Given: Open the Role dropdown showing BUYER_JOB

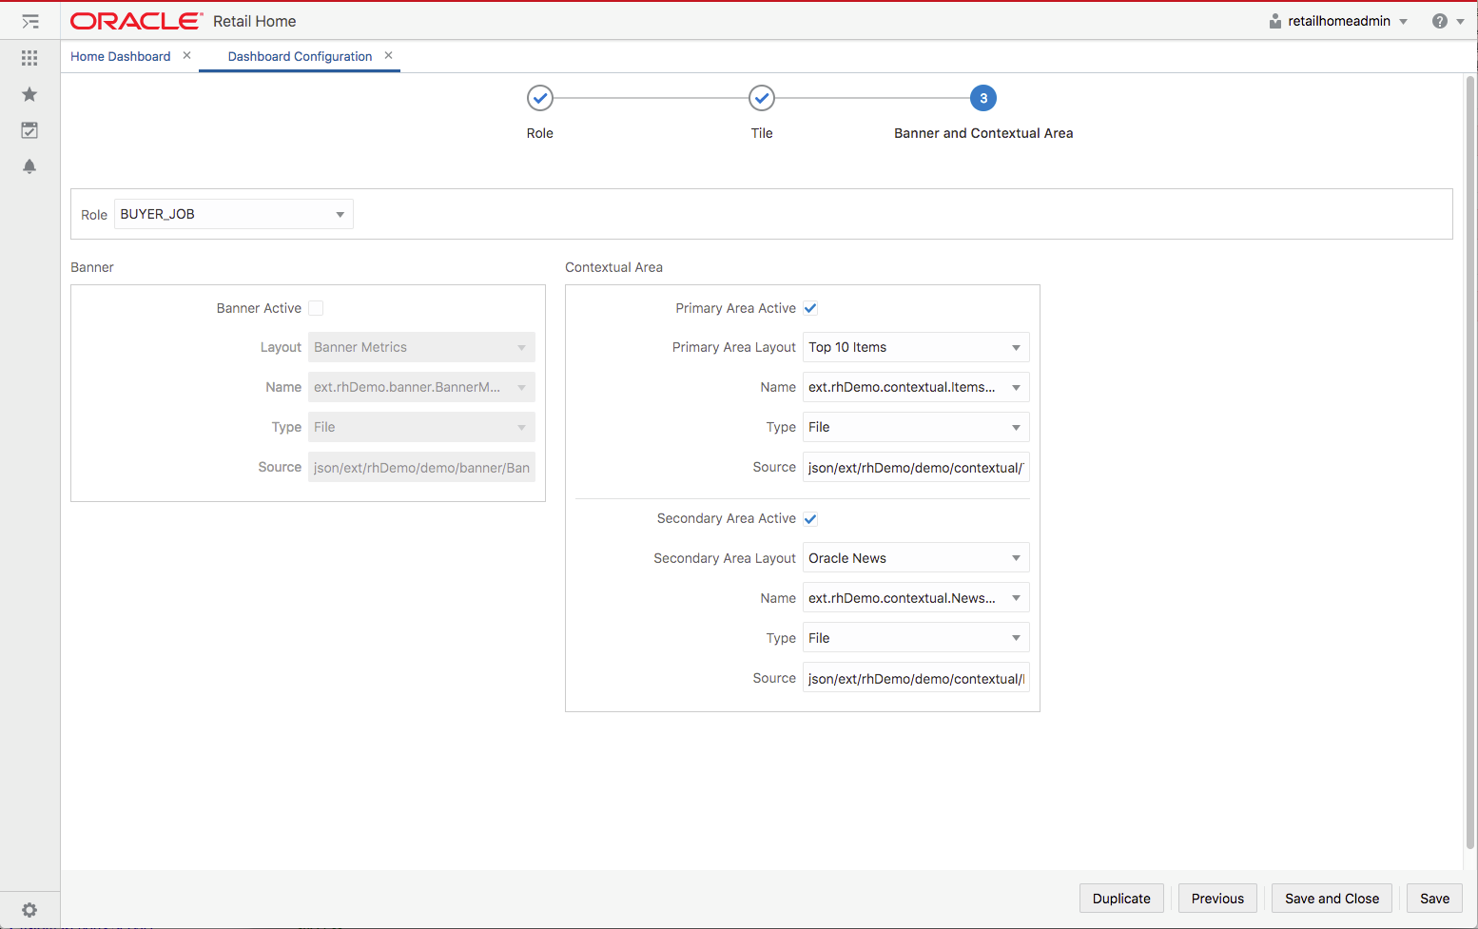Looking at the screenshot, I should click(234, 214).
